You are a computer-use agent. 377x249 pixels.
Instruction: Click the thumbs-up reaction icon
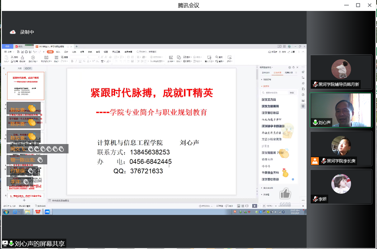[x=285, y=194]
